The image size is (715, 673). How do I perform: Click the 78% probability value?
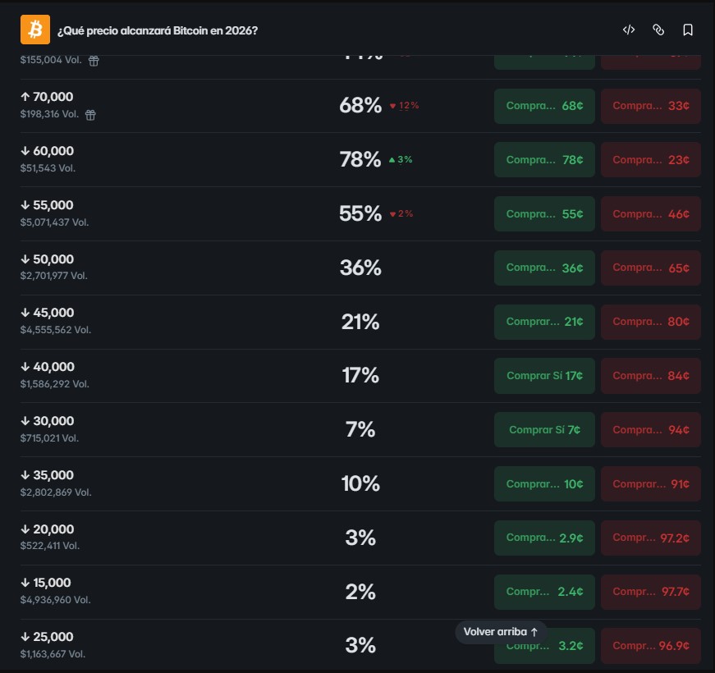pyautogui.click(x=360, y=159)
